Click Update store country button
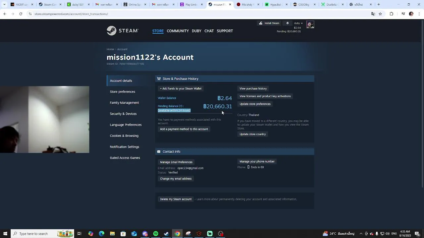The height and width of the screenshot is (238, 424). tap(253, 134)
